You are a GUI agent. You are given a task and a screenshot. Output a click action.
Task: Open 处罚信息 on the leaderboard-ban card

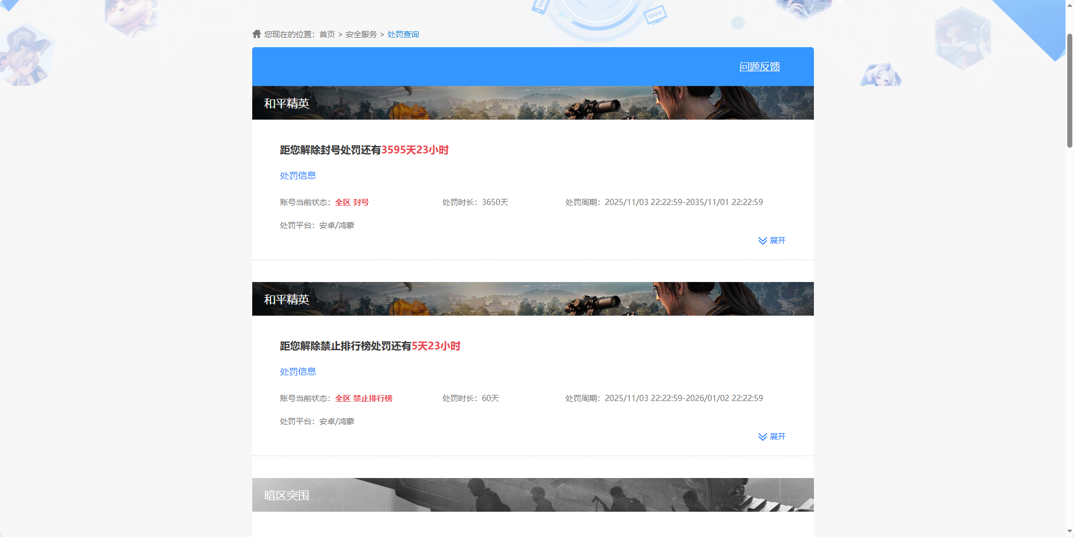pyautogui.click(x=297, y=371)
